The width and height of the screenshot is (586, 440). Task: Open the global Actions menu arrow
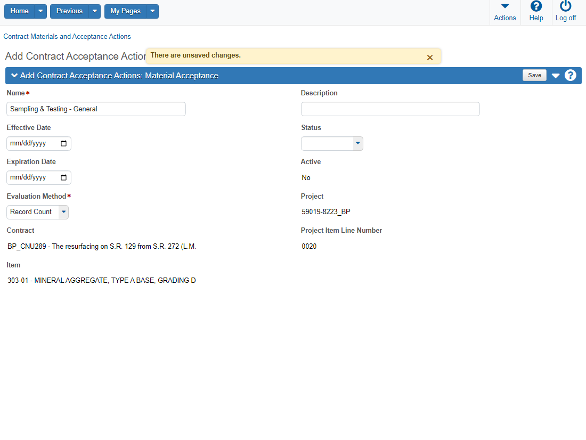(x=504, y=6)
